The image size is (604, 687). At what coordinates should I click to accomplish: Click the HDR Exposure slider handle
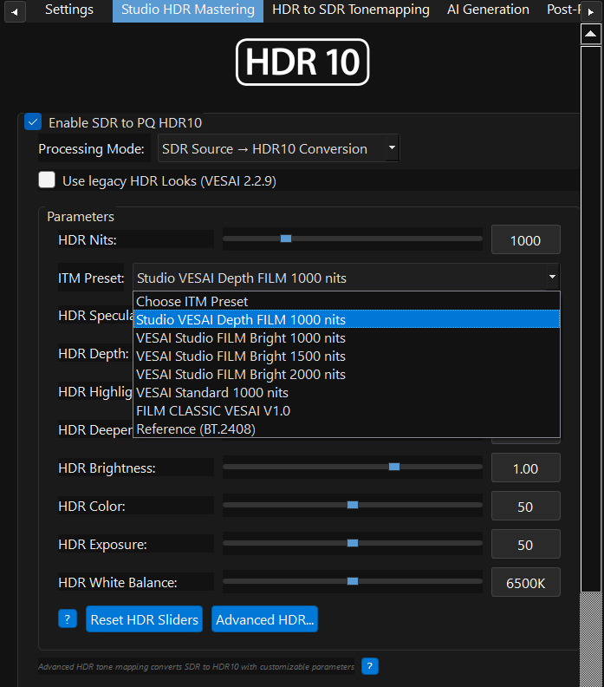[353, 543]
